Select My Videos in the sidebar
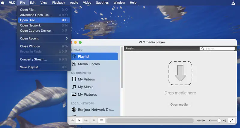 click(94, 79)
